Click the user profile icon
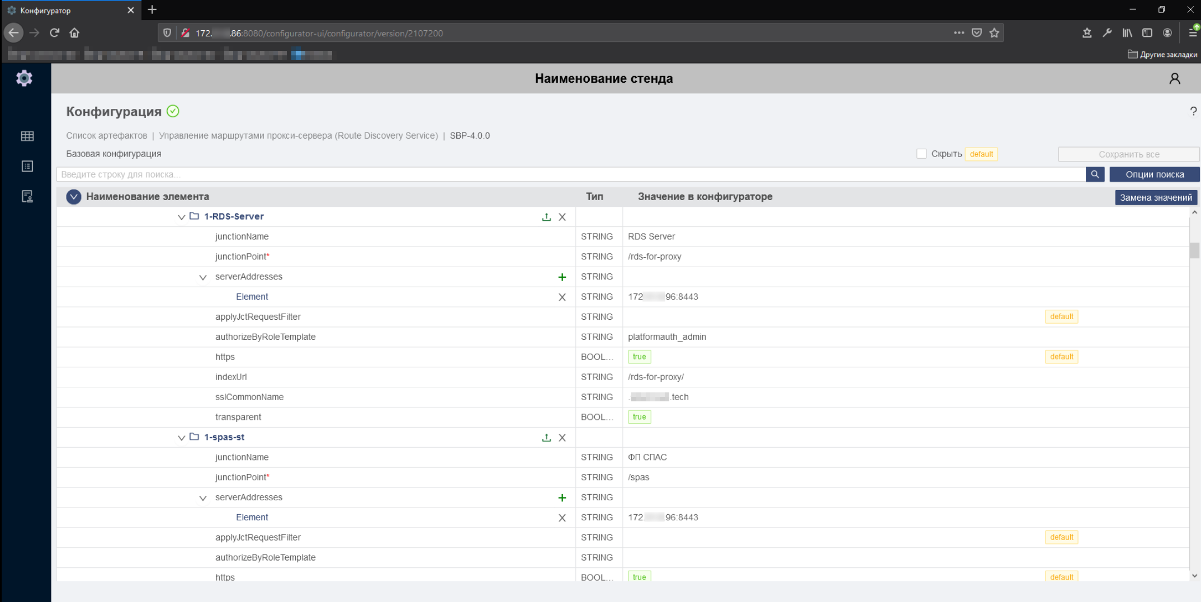 coord(1174,79)
